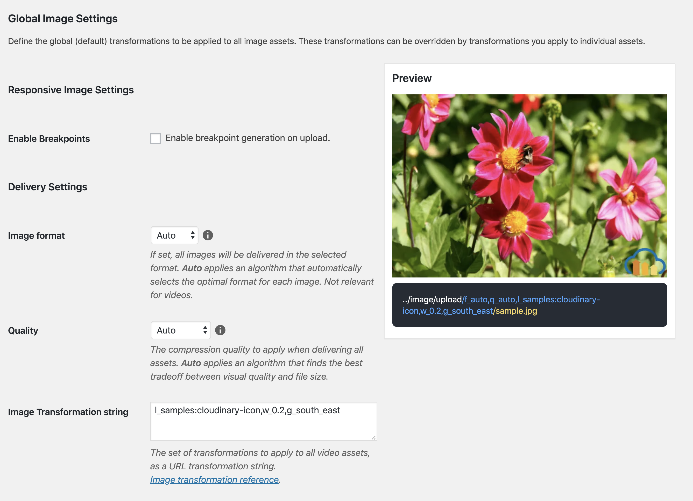Click the resize handle of the transformation textarea
693x501 pixels.
point(373,437)
